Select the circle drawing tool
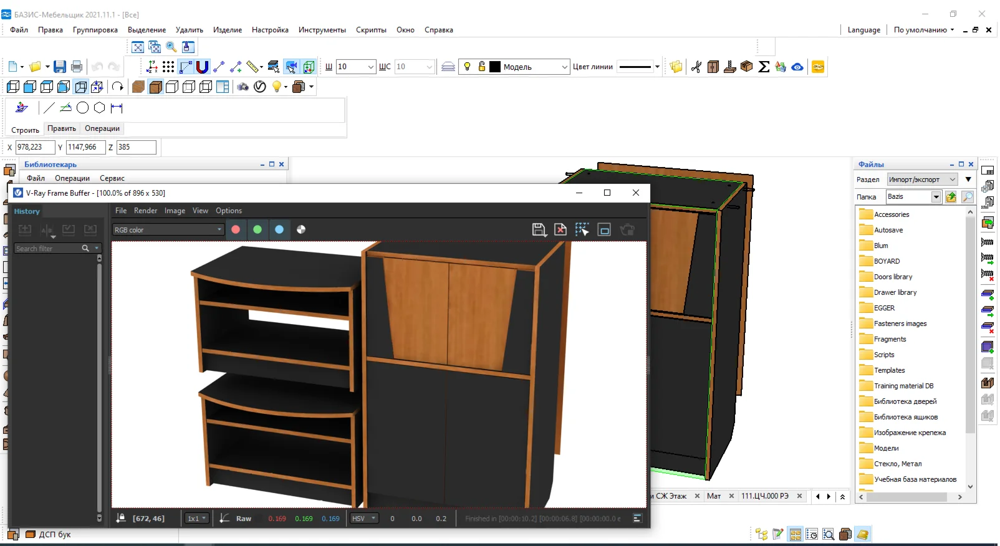Image resolution: width=1000 pixels, height=546 pixels. [82, 108]
